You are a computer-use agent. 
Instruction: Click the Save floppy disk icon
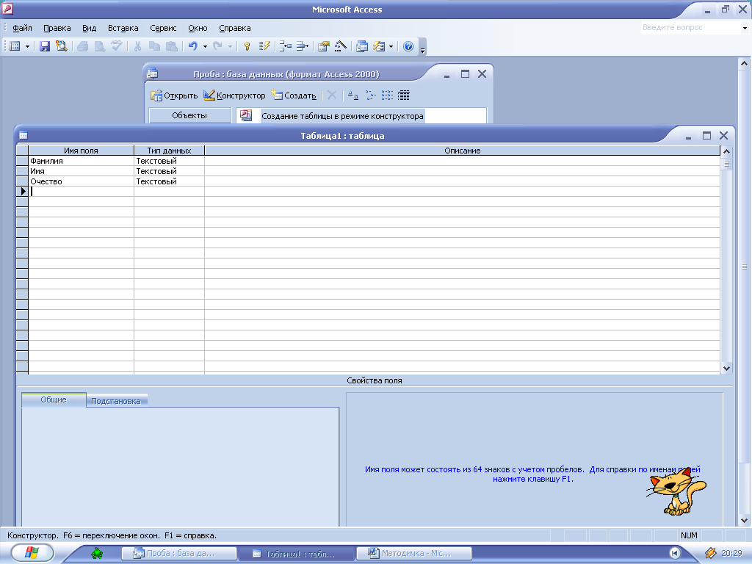click(x=45, y=46)
